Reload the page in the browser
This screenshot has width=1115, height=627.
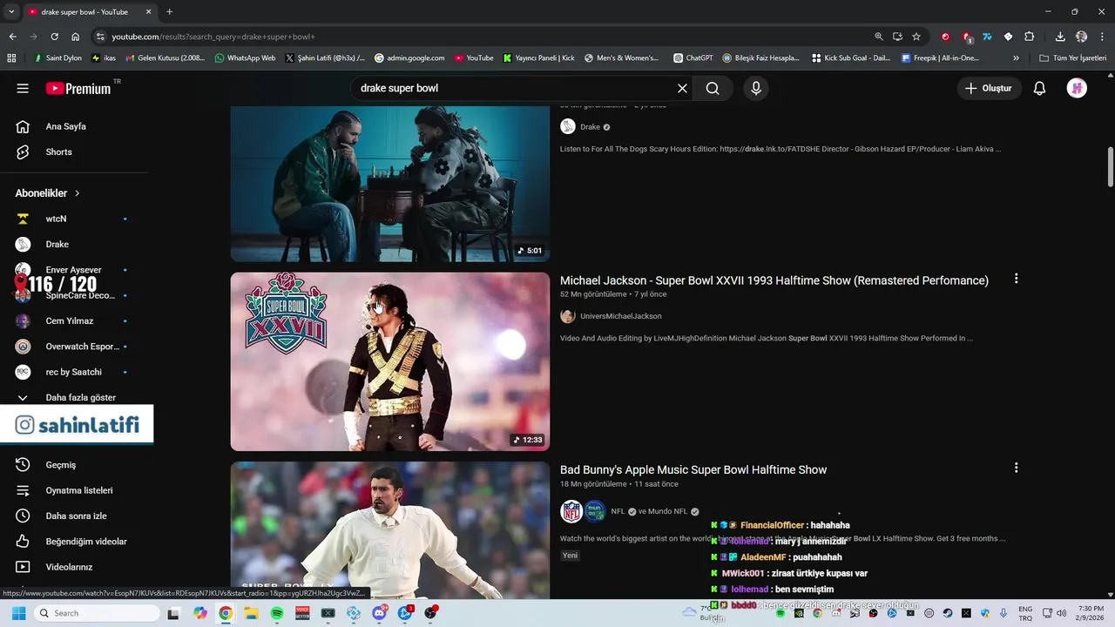[54, 37]
